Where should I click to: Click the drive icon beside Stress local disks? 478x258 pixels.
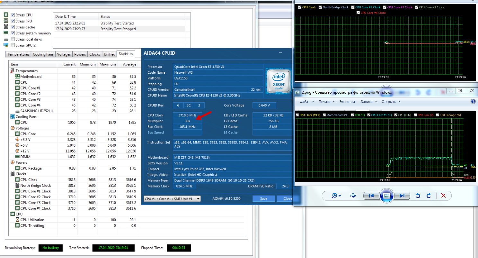tap(6, 39)
